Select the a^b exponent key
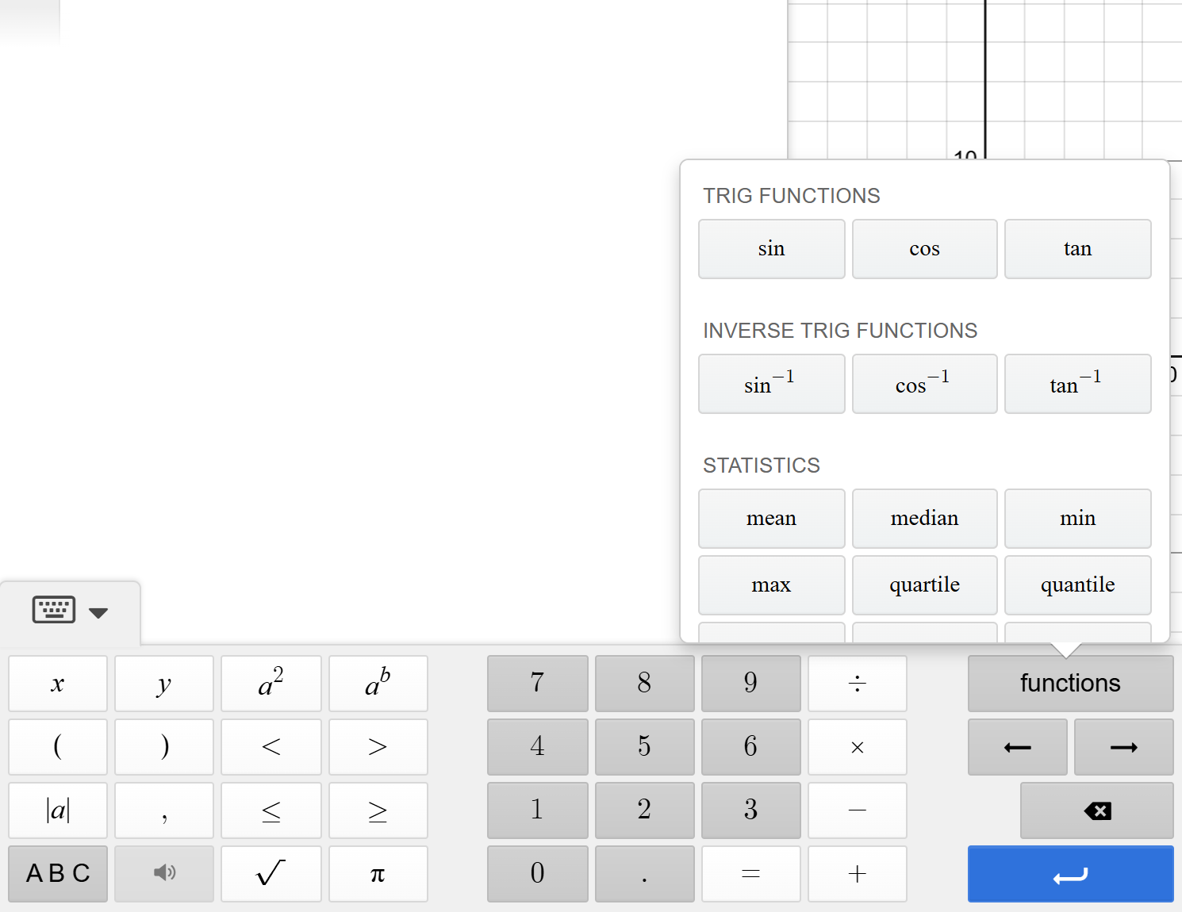The height and width of the screenshot is (912, 1182). tap(378, 683)
